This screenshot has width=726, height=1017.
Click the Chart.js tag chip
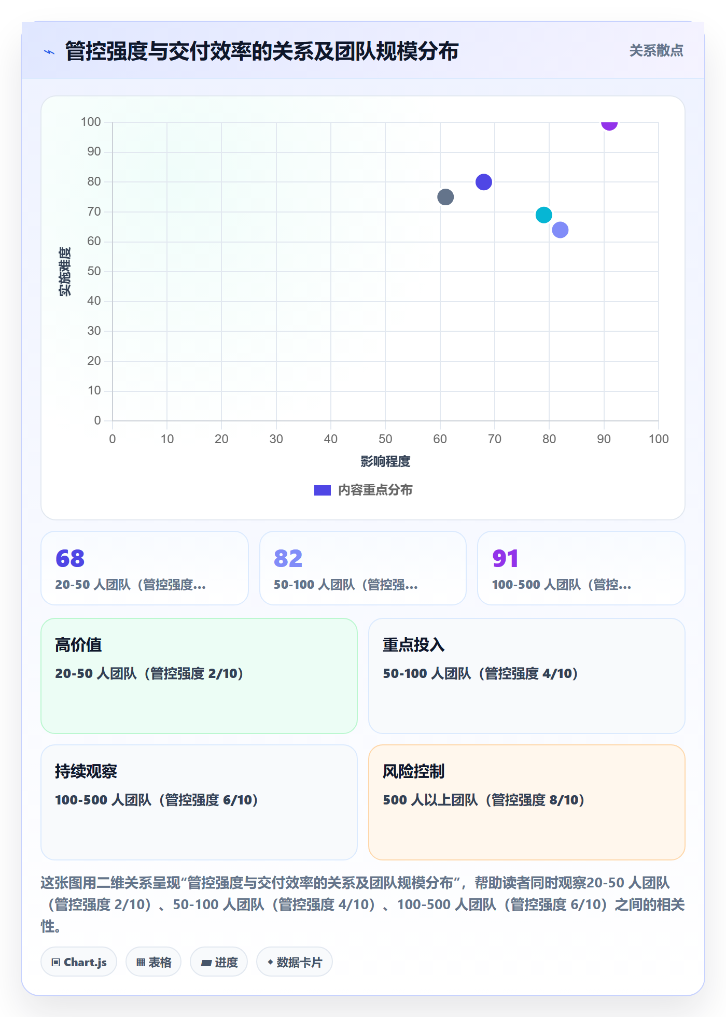pyautogui.click(x=79, y=962)
